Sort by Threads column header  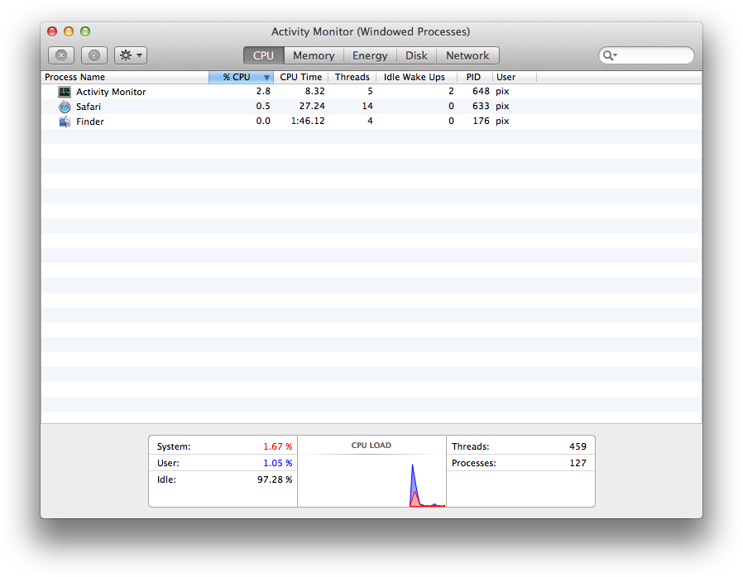352,77
